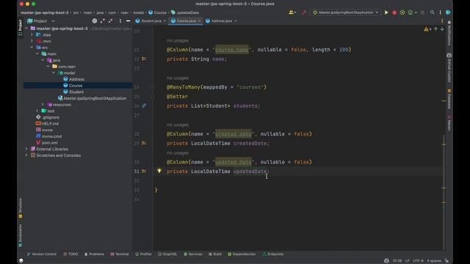The image size is (470, 264).
Task: Click the related-entity gutter icon on line 26
Action: [144, 106]
